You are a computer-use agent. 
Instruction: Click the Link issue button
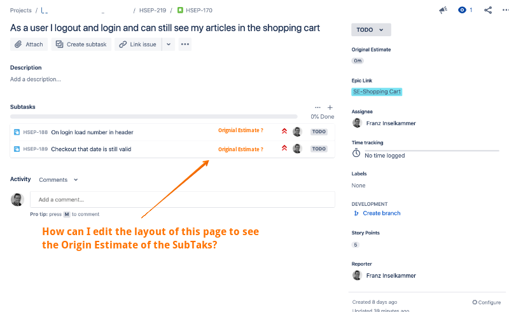coord(138,44)
